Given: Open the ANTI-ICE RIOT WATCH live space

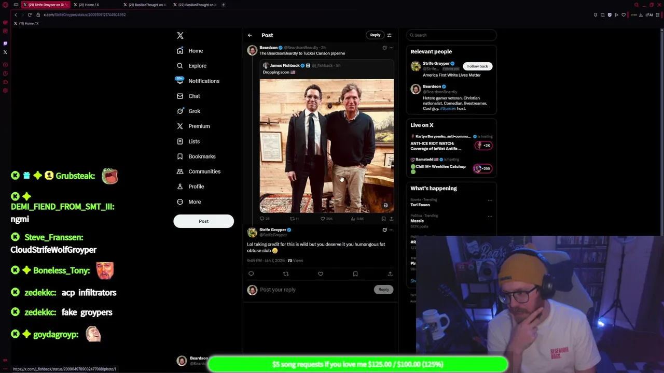Looking at the screenshot, I should click(451, 144).
